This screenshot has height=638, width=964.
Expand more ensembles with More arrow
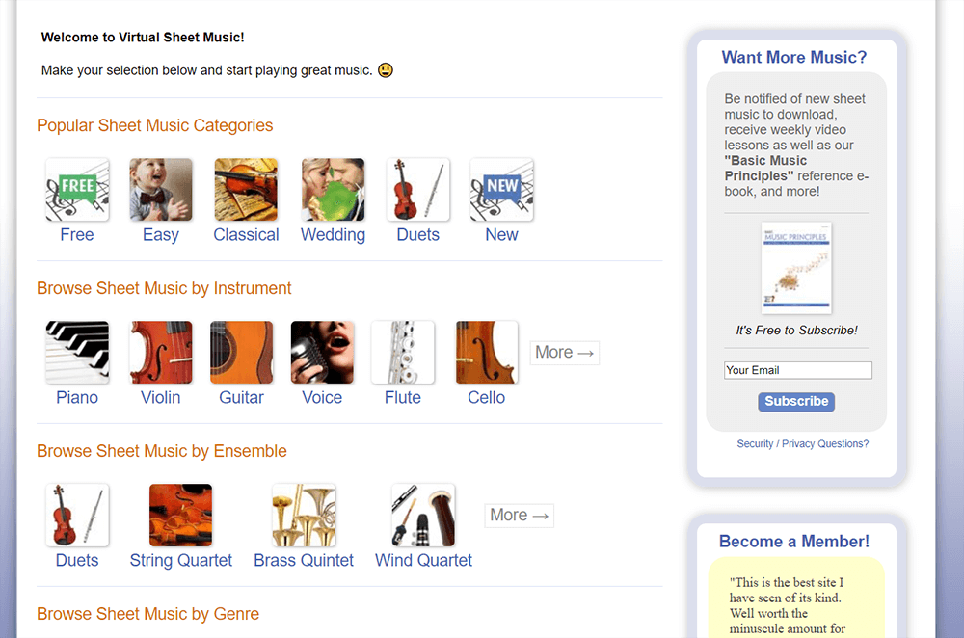pos(519,516)
